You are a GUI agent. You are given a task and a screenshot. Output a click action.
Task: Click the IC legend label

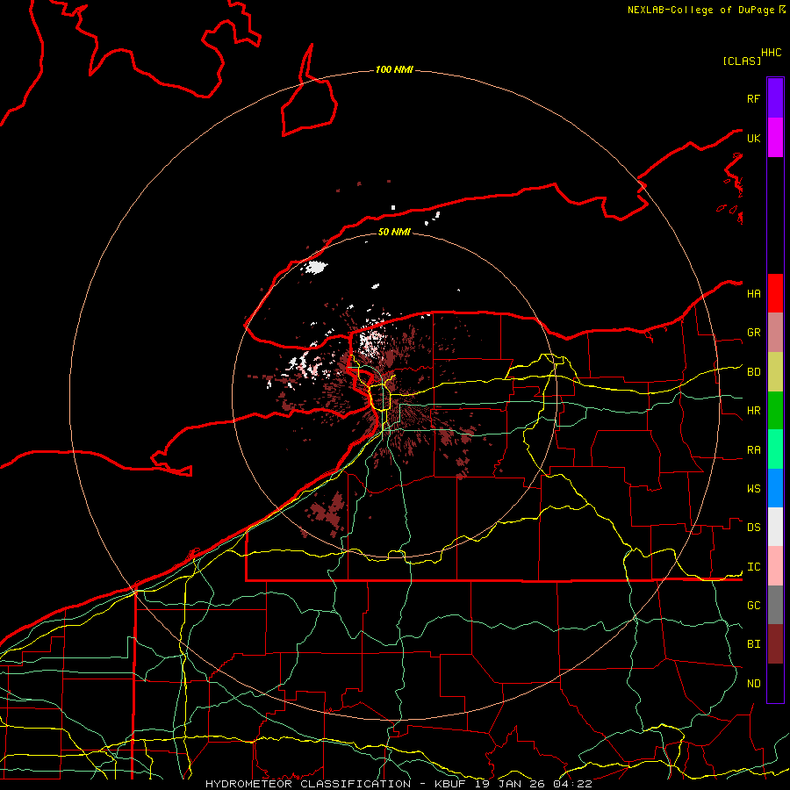(x=753, y=567)
